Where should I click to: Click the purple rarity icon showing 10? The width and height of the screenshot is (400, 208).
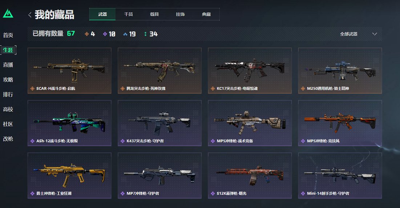click(x=105, y=34)
